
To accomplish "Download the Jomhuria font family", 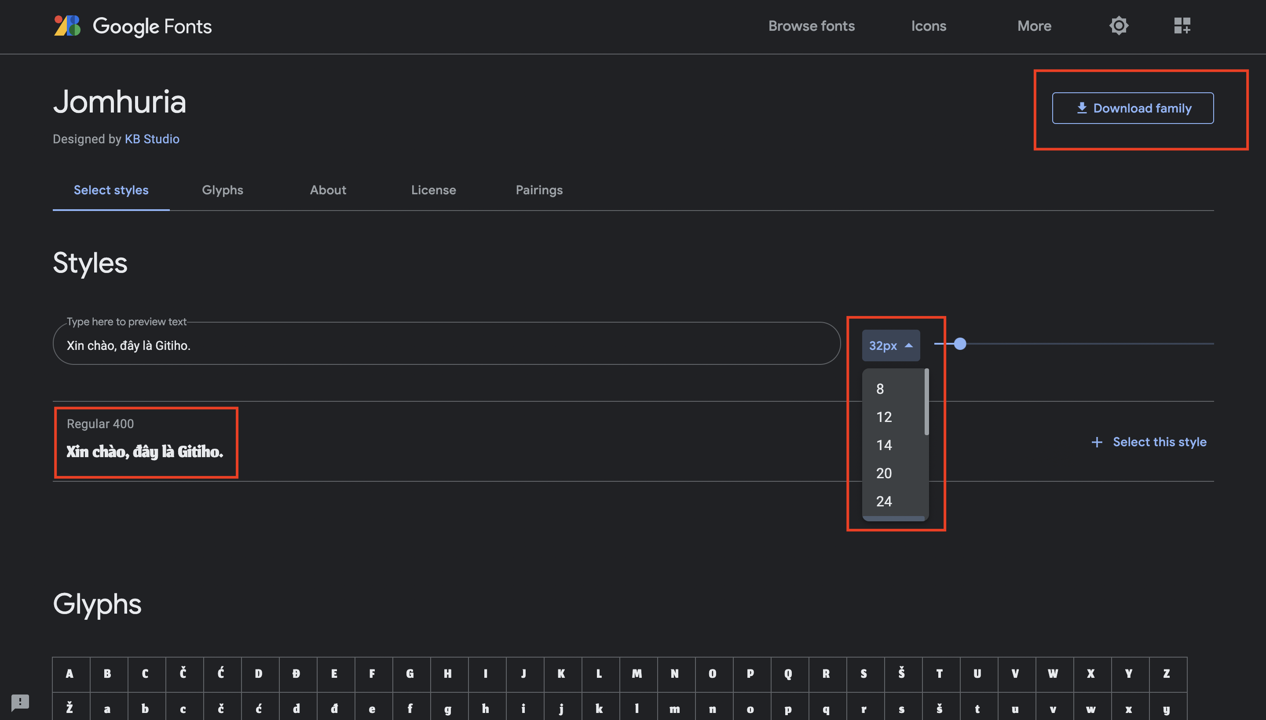I will click(1132, 108).
